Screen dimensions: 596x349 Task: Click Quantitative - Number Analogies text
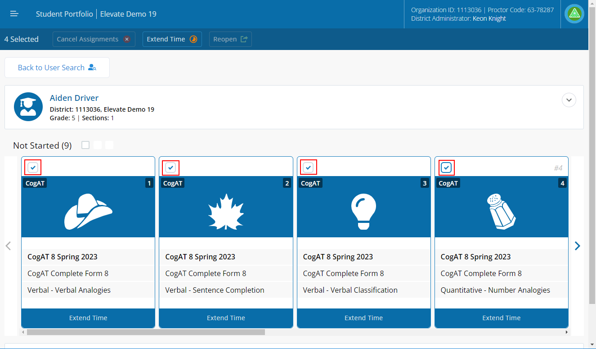click(x=495, y=290)
